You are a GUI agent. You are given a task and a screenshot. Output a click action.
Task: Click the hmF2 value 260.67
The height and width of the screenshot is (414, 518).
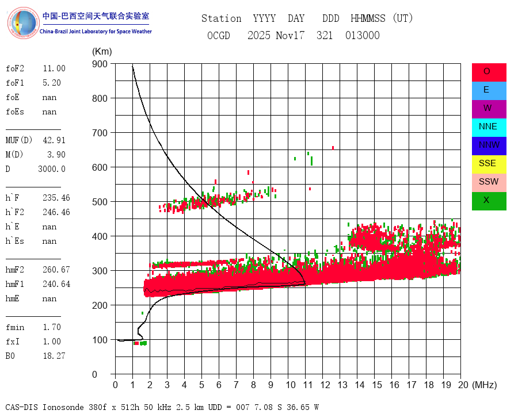click(x=56, y=270)
